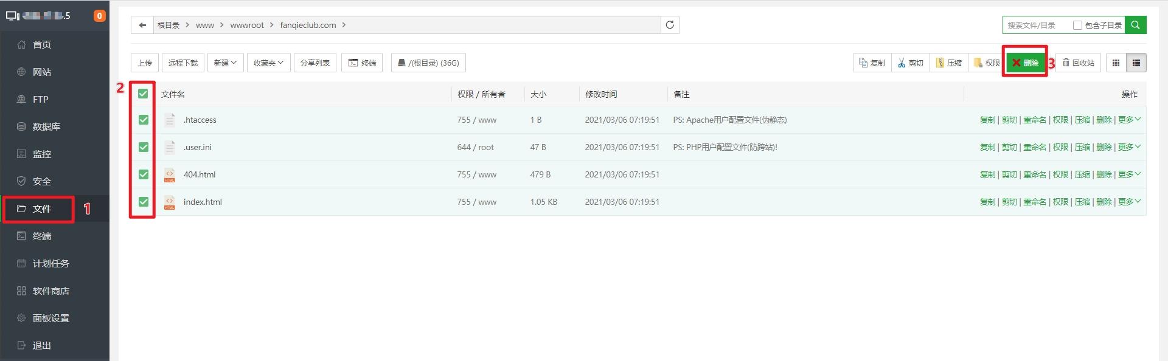Viewport: 1168px width, 361px height.
Task: Click the 权限 permission toolbar button
Action: click(986, 63)
